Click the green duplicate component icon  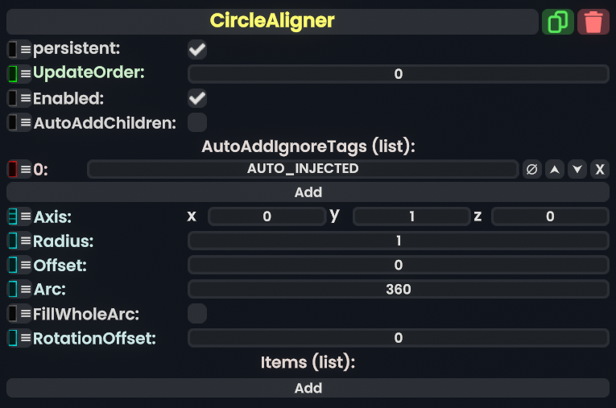556,22
